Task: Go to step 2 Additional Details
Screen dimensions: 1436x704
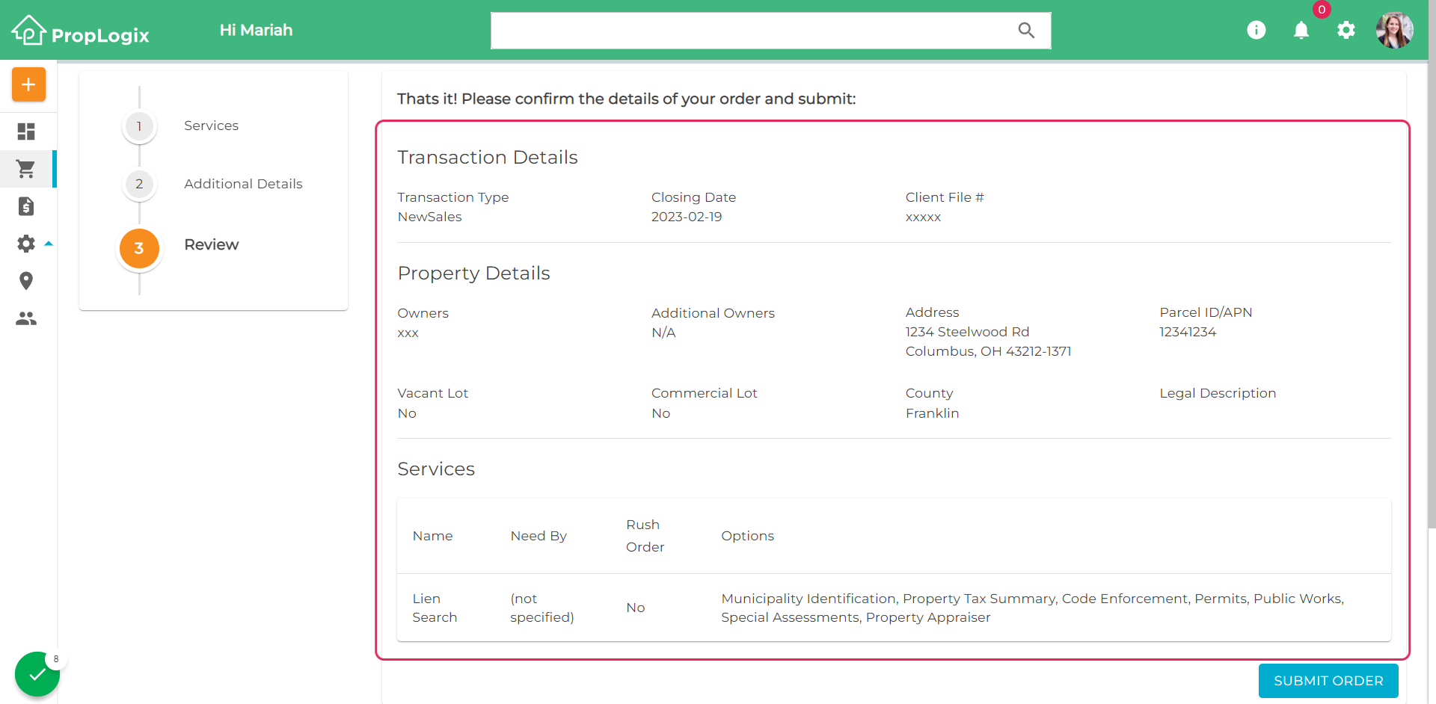Action: (x=139, y=185)
